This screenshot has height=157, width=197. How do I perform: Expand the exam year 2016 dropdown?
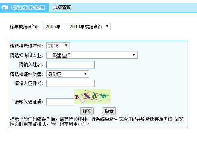58,46
